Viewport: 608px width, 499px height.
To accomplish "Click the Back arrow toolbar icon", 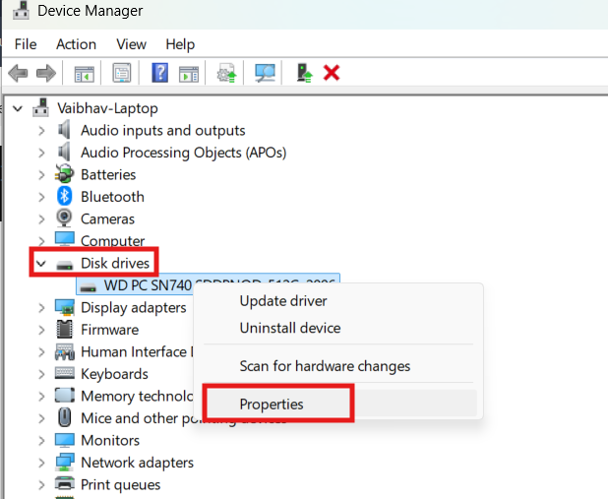I will (17, 74).
